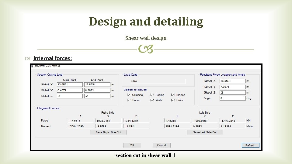Click Right Side Force 1 value 17.5315
The height and width of the screenshot is (164, 292).
[81, 121]
